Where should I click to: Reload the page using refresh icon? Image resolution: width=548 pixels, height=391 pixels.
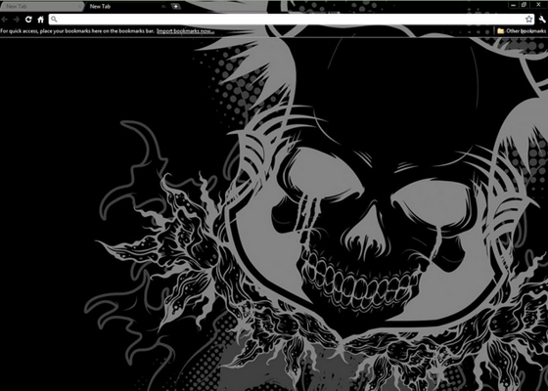click(x=28, y=20)
